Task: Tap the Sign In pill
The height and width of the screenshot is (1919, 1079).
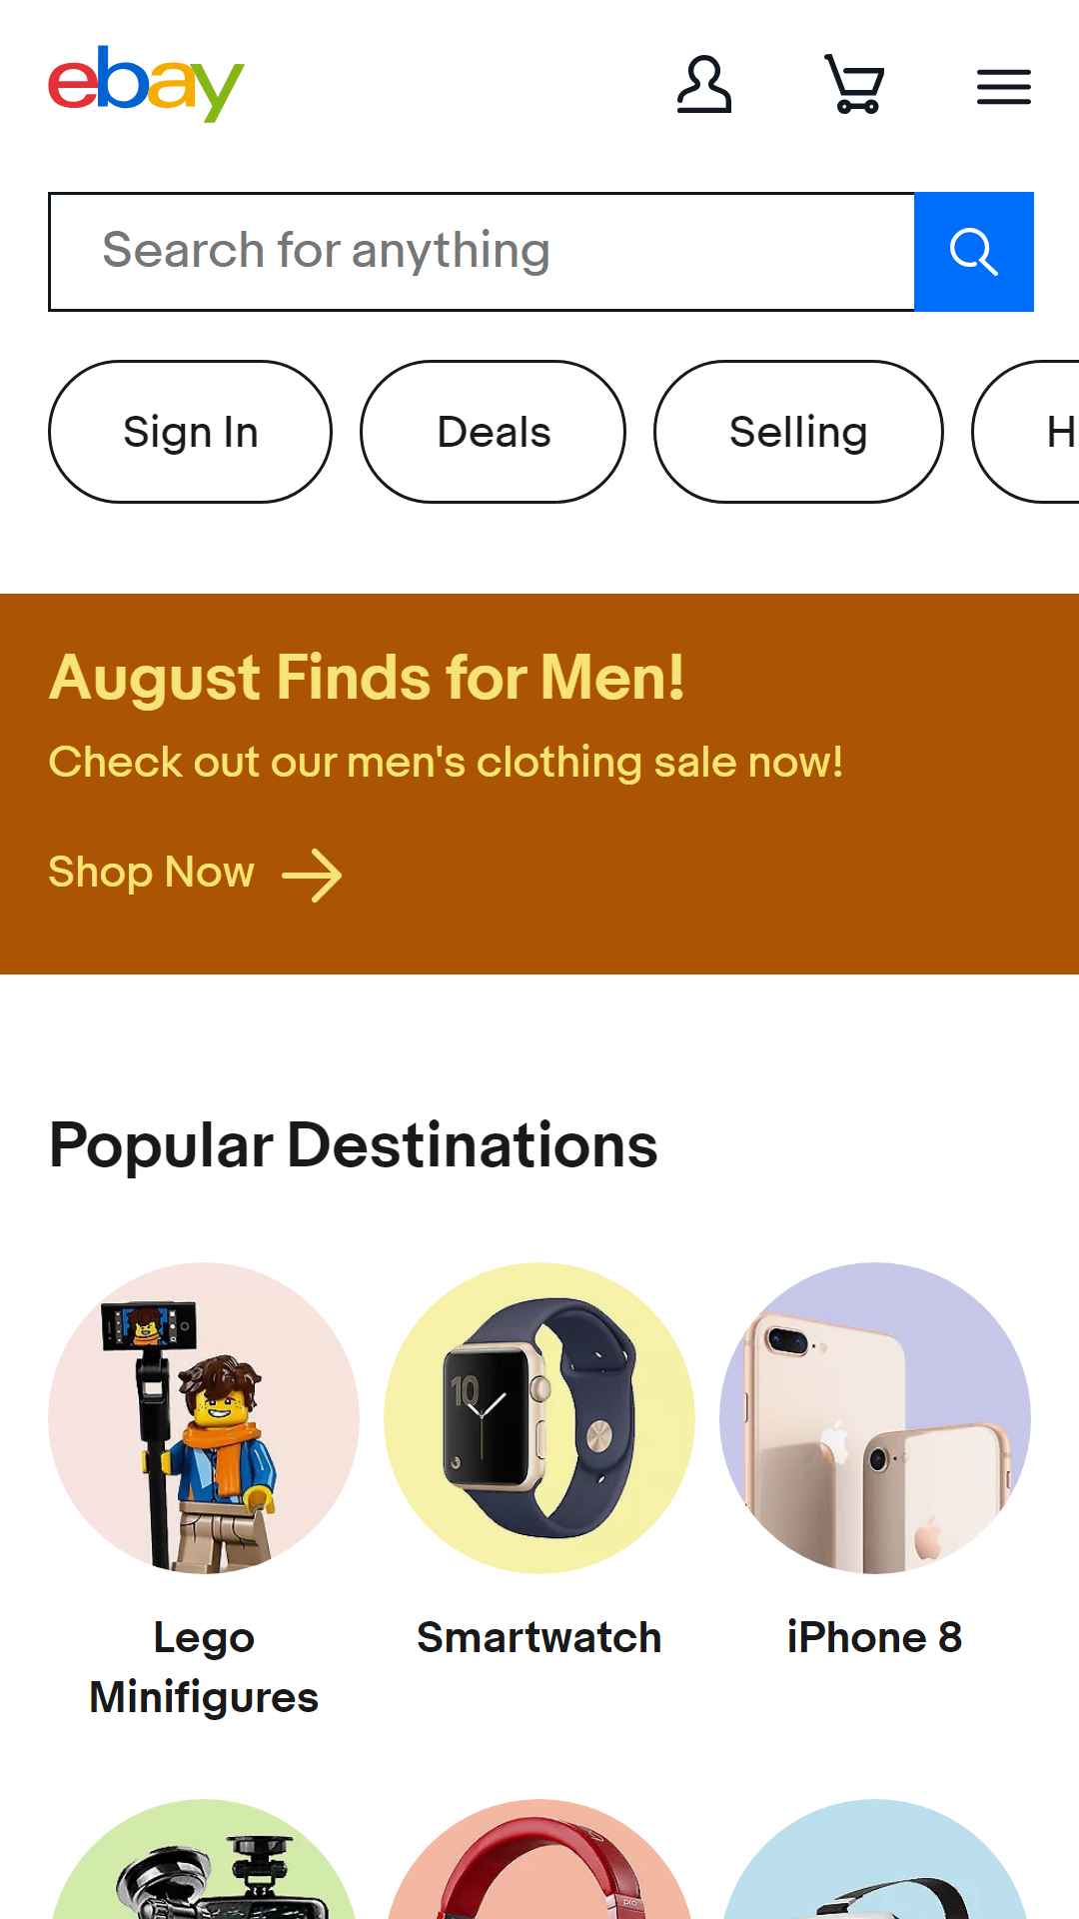Action: click(190, 432)
